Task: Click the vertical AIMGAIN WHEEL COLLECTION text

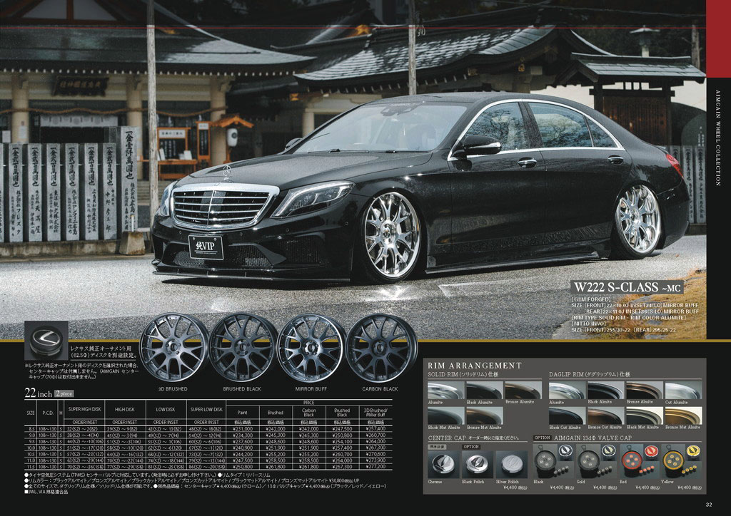Action: [x=718, y=138]
